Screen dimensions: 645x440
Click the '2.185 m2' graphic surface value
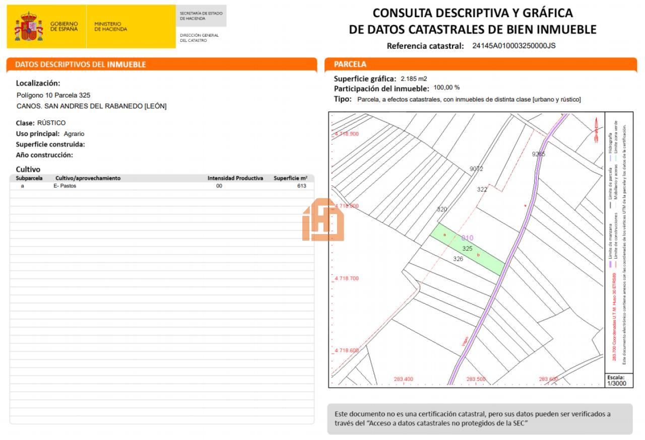tap(414, 79)
